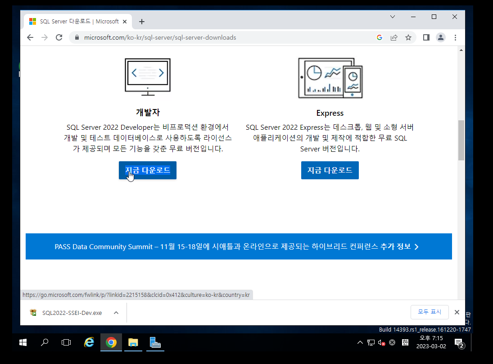
Task: Switch to Chrome taskbar icon
Action: point(111,342)
